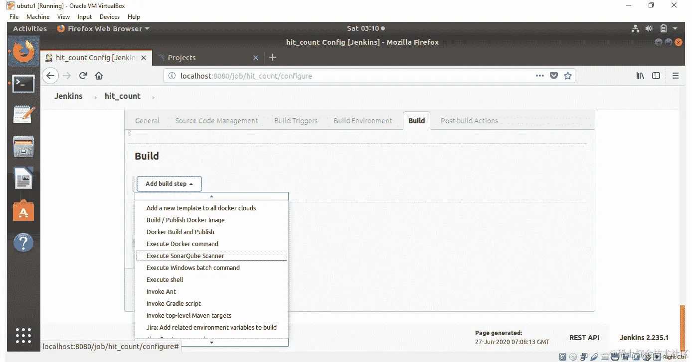Launch the Terminal from the Ubuntu dock
The height and width of the screenshot is (362, 692).
coord(23,84)
